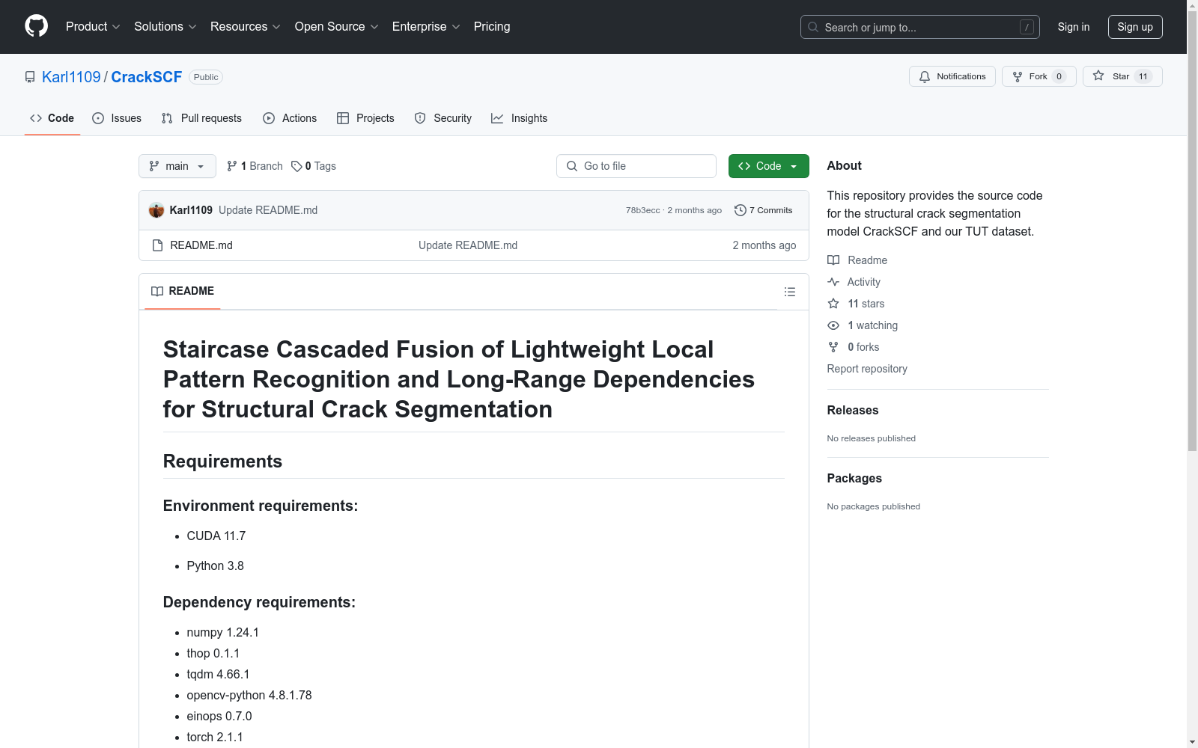The image size is (1198, 748).
Task: Switch to the Actions tab
Action: [290, 118]
